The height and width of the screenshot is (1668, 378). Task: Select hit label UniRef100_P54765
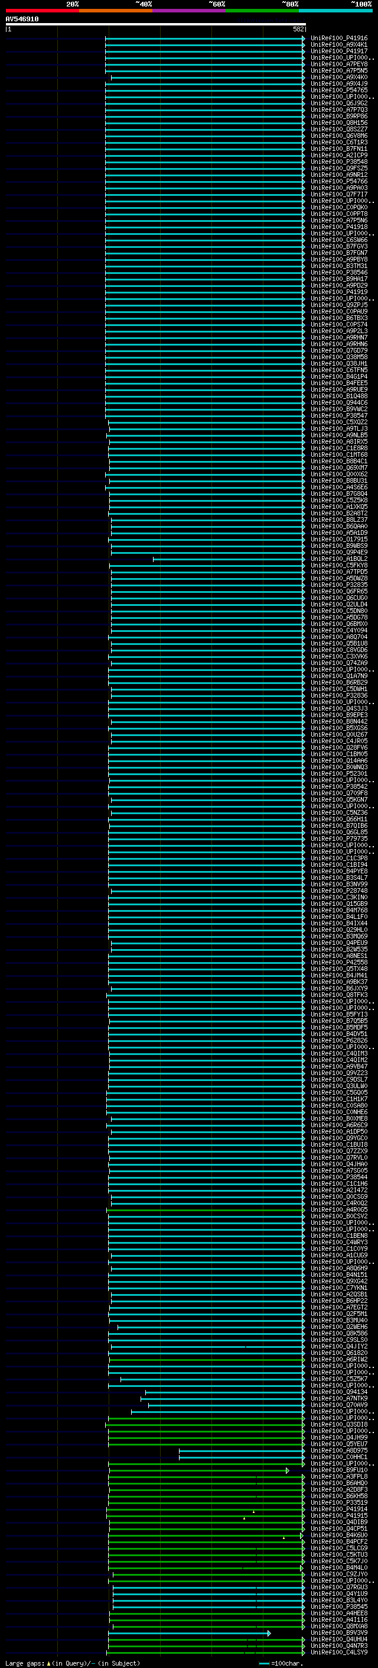click(x=339, y=90)
